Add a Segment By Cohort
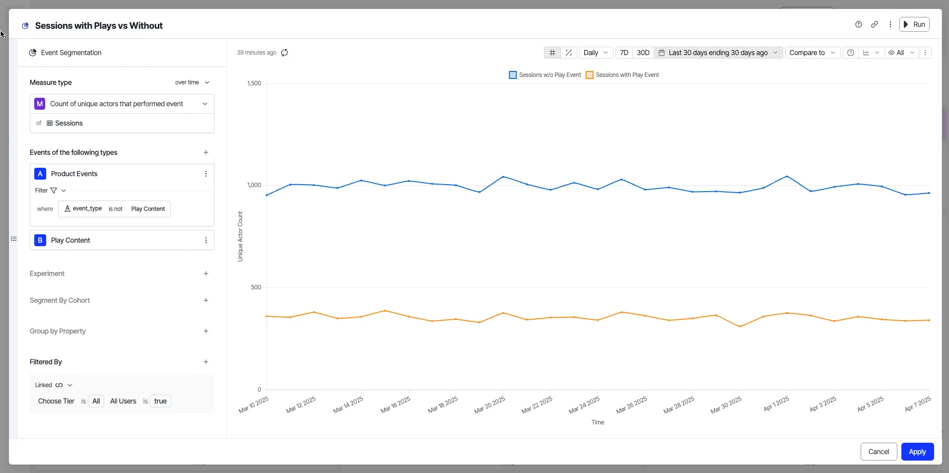This screenshot has width=949, height=473. click(206, 300)
